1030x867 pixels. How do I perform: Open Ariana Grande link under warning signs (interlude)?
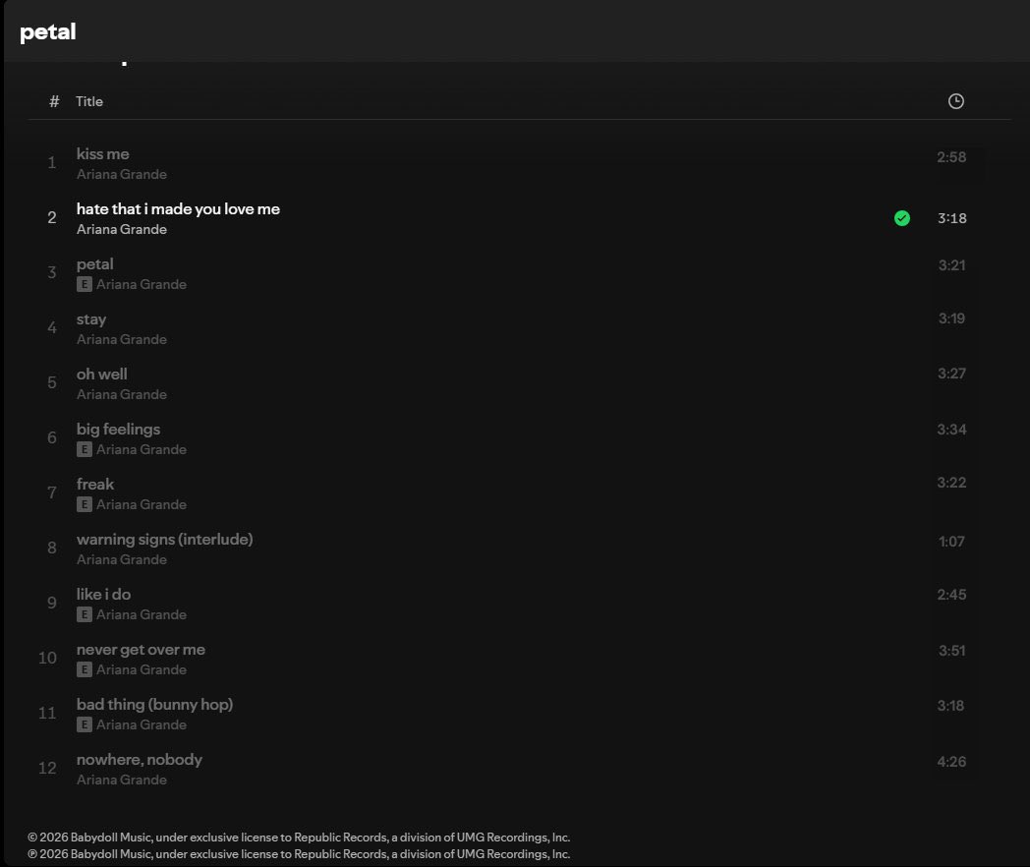pos(122,559)
